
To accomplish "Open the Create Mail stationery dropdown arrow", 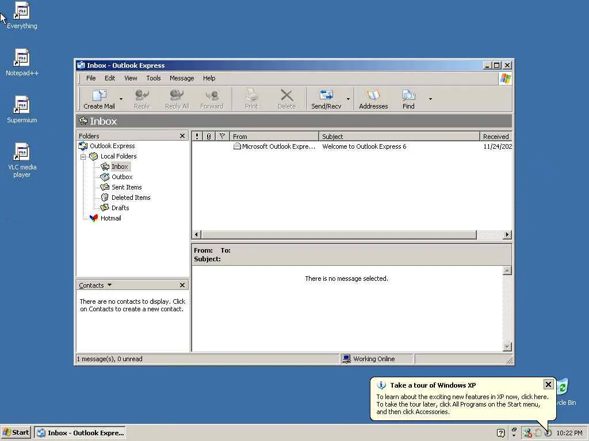I will 121,99.
